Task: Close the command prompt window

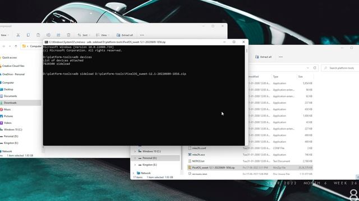Action: tap(243, 42)
